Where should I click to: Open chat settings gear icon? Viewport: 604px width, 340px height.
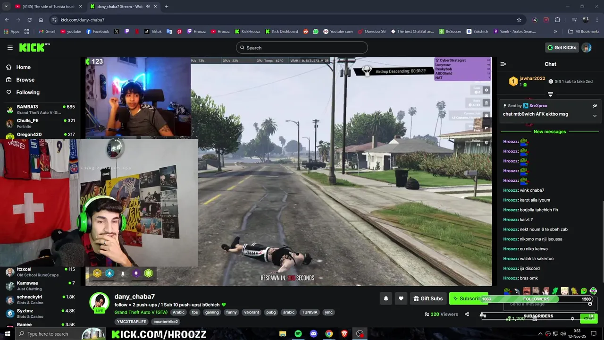[572, 319]
